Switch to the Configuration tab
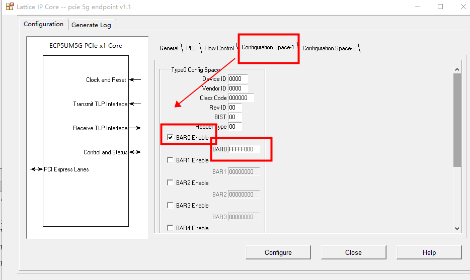The width and height of the screenshot is (470, 280). [x=43, y=24]
